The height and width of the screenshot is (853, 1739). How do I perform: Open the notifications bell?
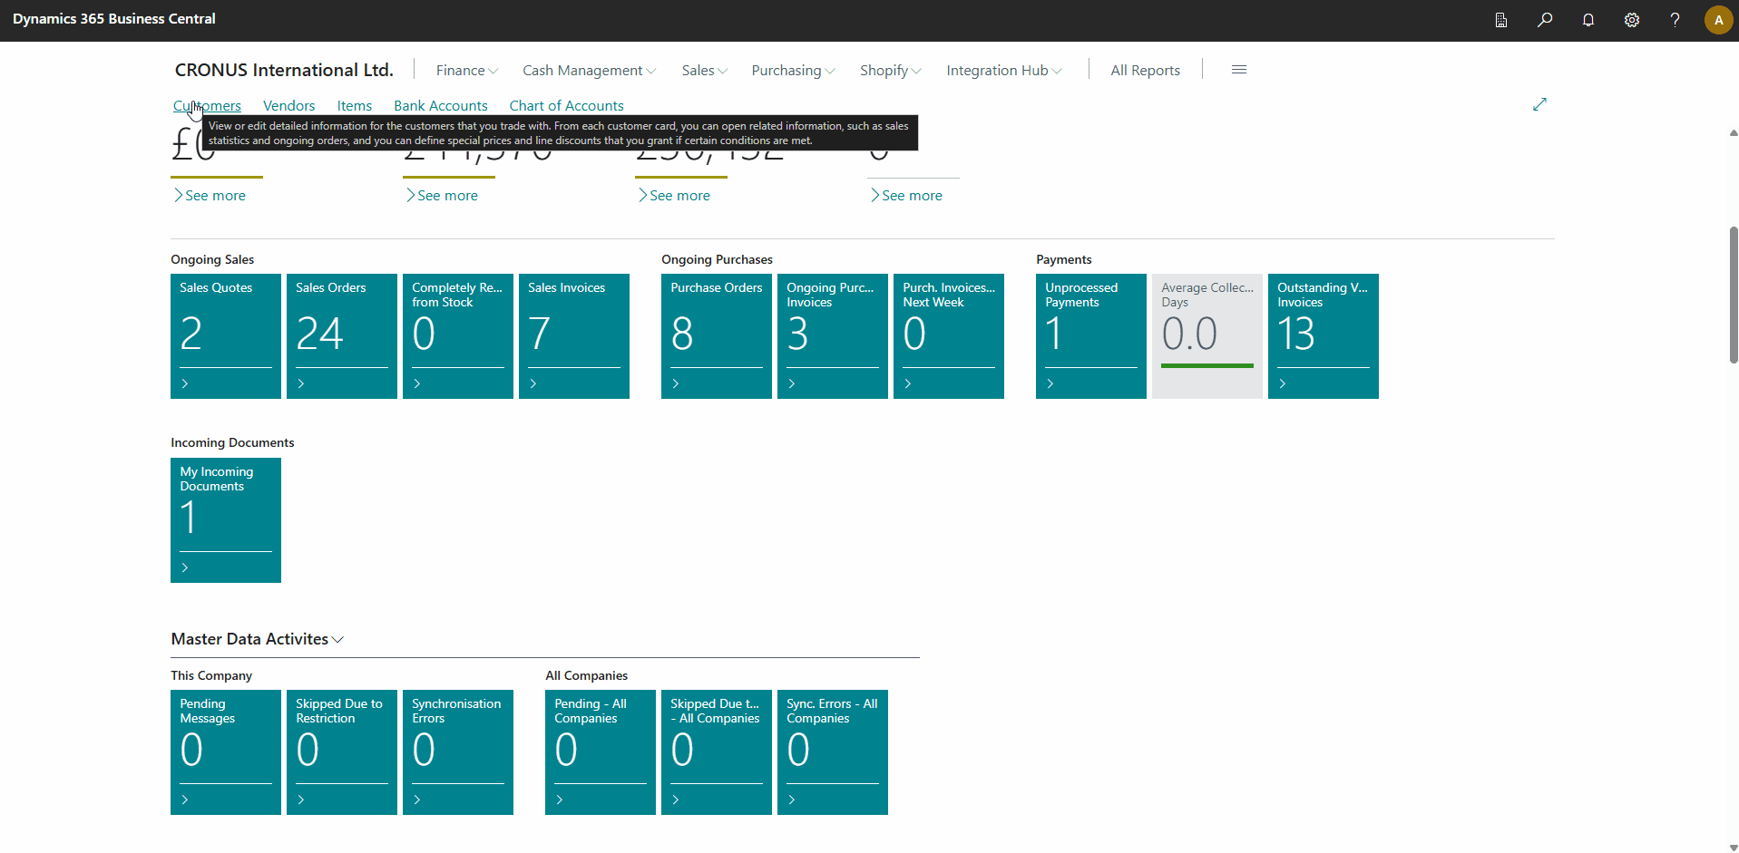pyautogui.click(x=1588, y=20)
